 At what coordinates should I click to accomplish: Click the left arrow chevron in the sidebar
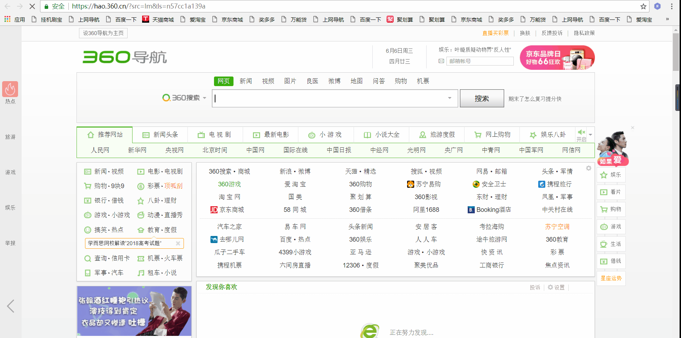[x=11, y=306]
